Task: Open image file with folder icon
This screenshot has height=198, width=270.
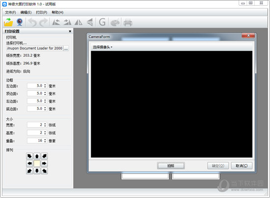Action: [8, 22]
